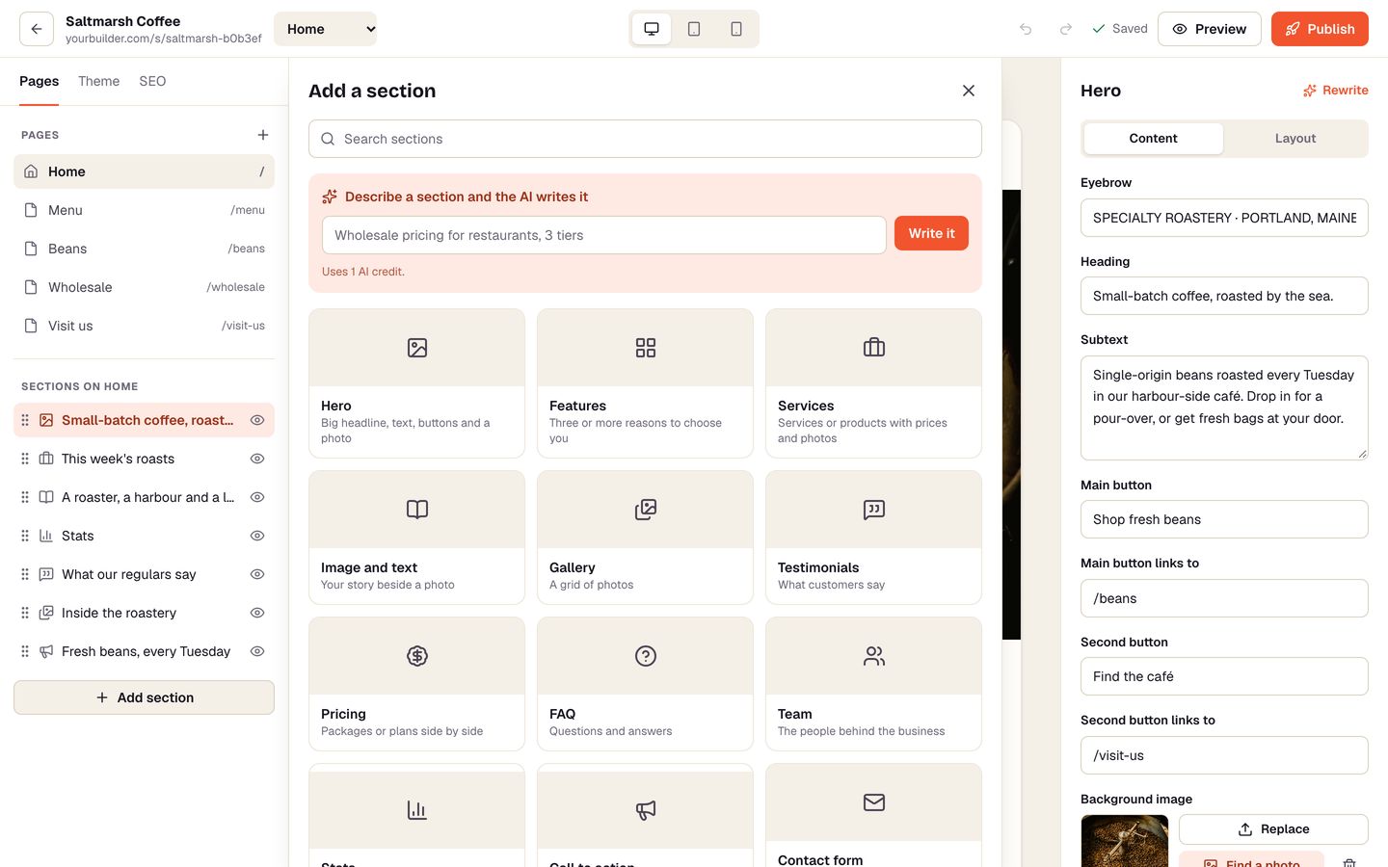Image resolution: width=1388 pixels, height=867 pixels.
Task: Edit Second button links to field
Action: [x=1224, y=755]
